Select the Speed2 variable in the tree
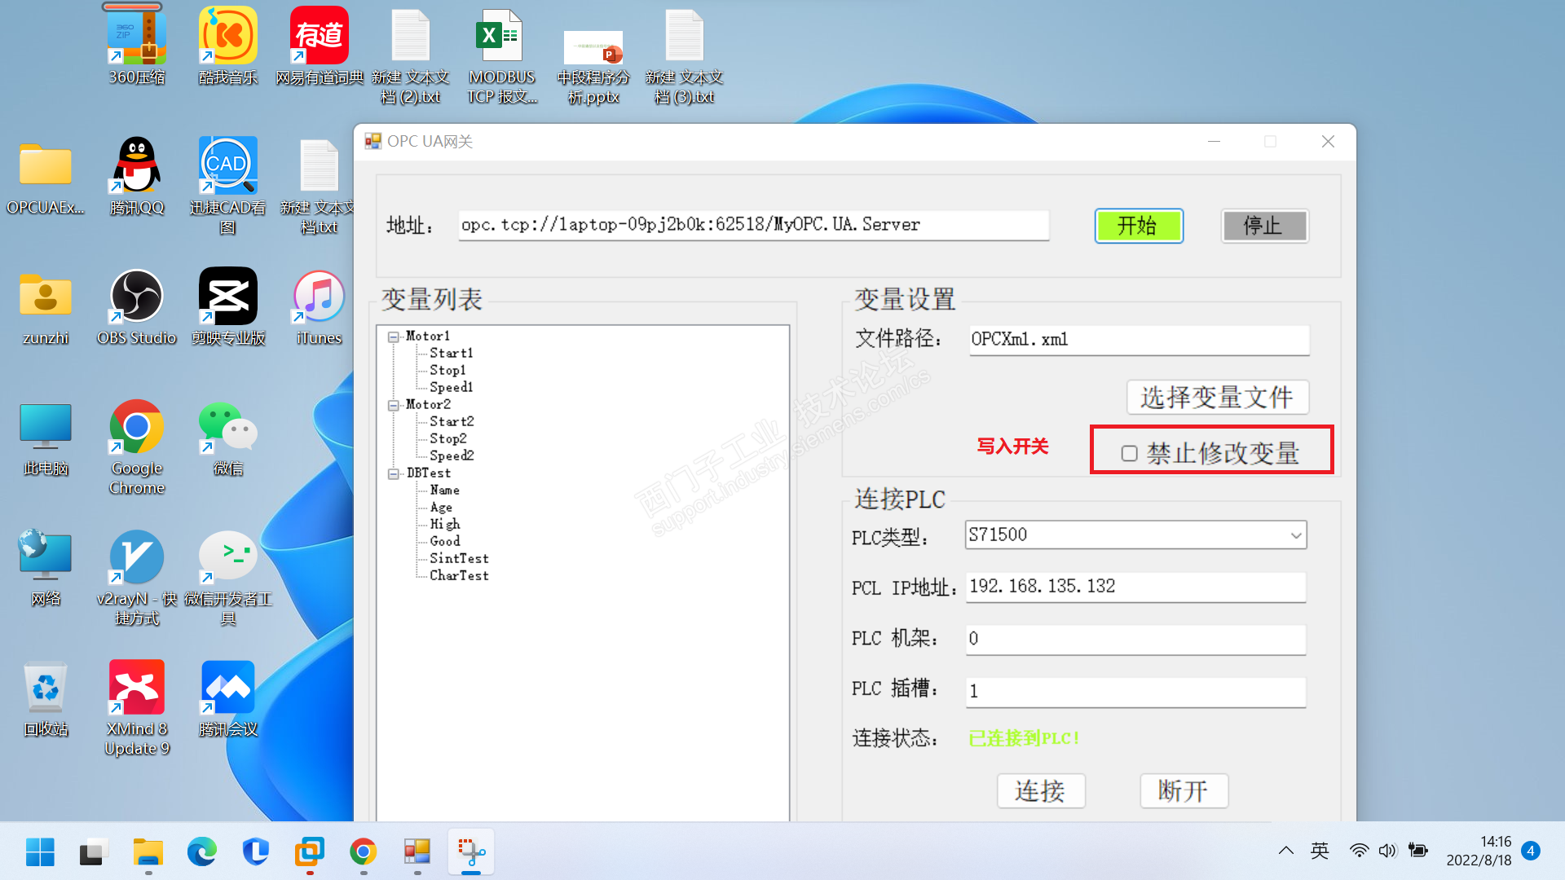The width and height of the screenshot is (1565, 880). (452, 455)
